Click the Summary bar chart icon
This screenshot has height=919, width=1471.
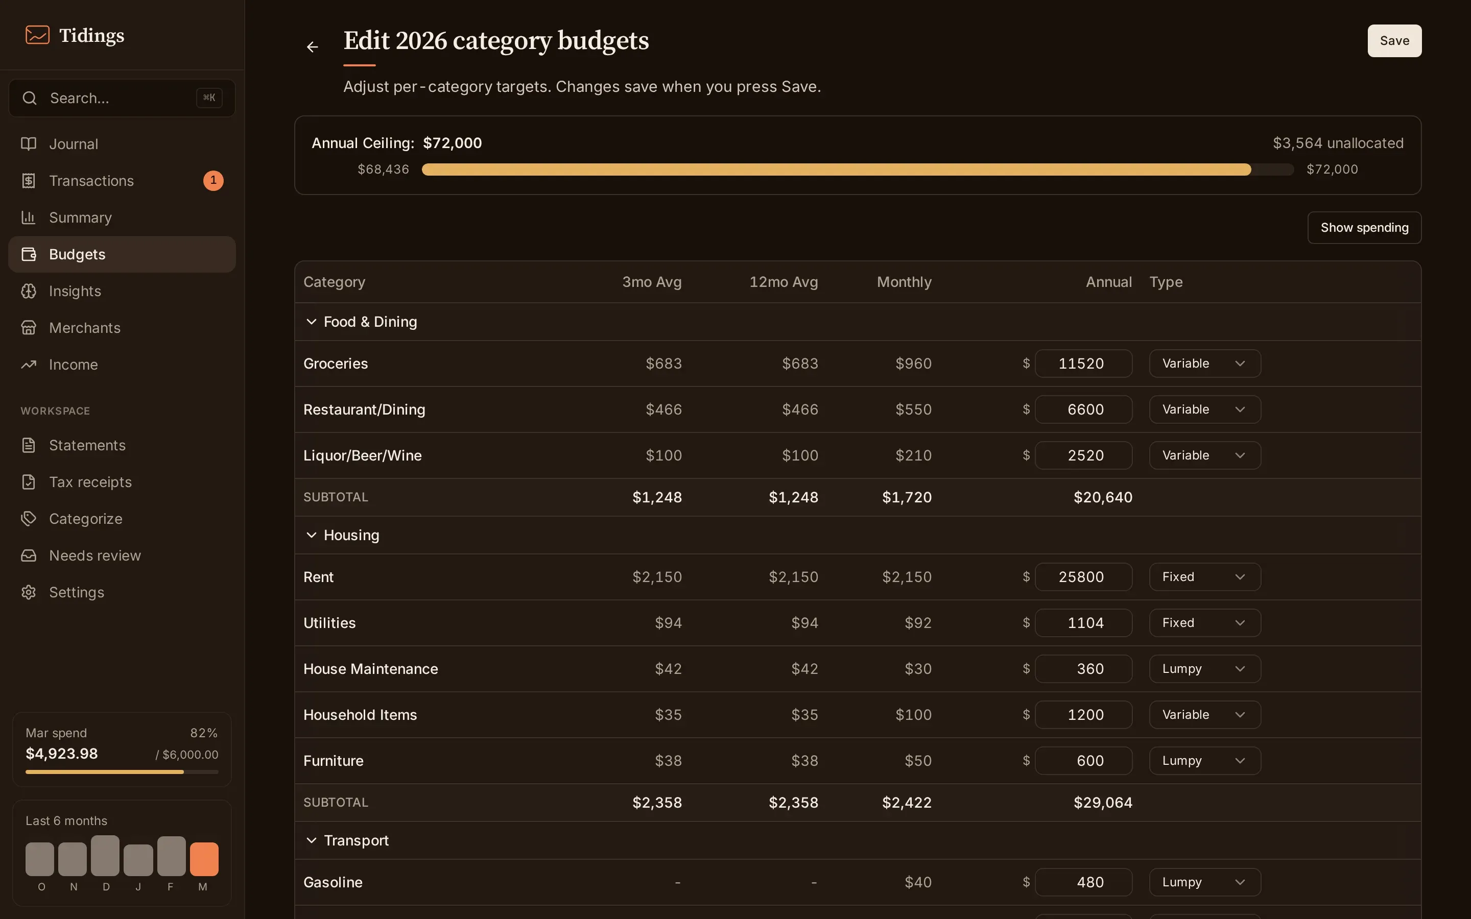[29, 217]
